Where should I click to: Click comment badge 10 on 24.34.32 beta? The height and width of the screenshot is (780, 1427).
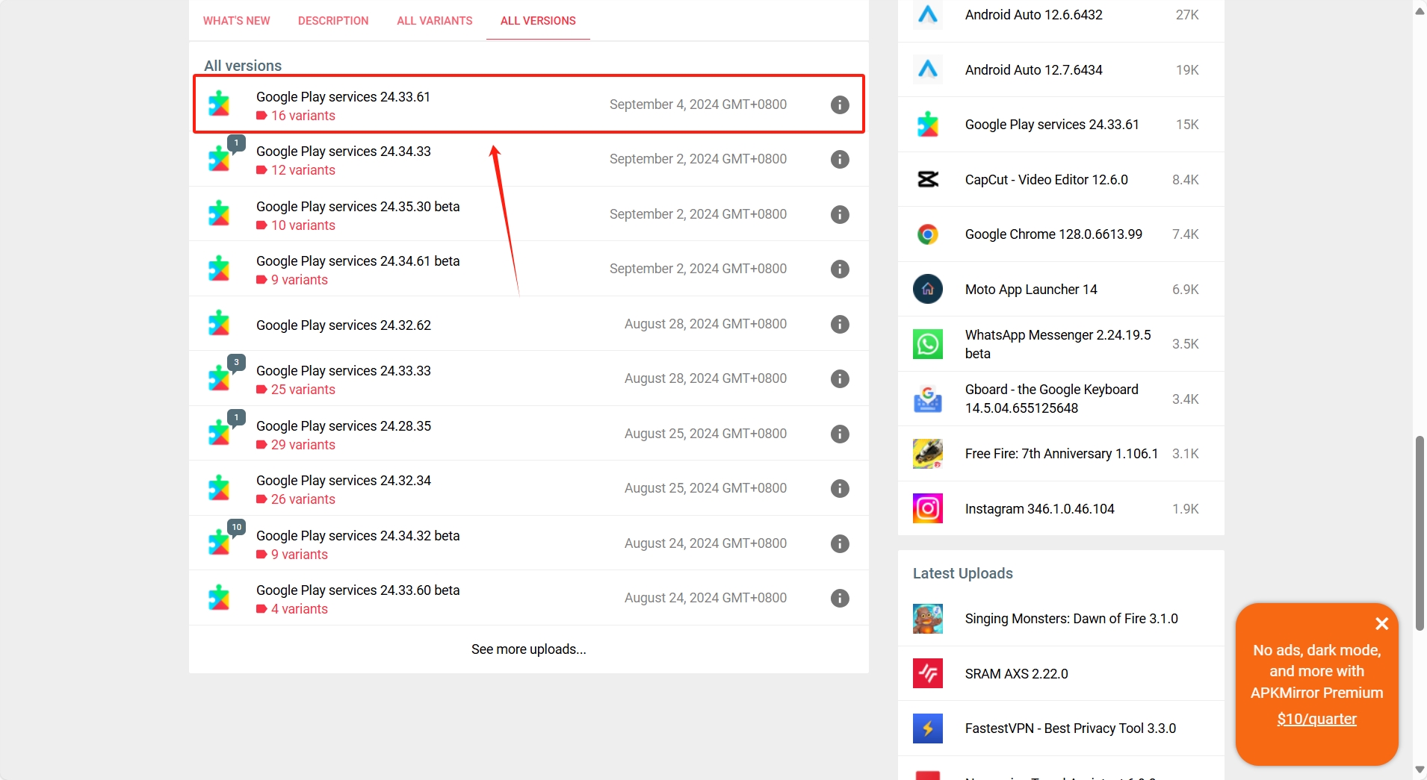236,527
